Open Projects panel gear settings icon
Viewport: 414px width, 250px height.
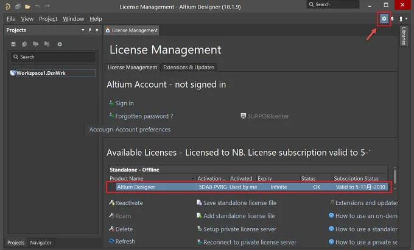[60, 44]
